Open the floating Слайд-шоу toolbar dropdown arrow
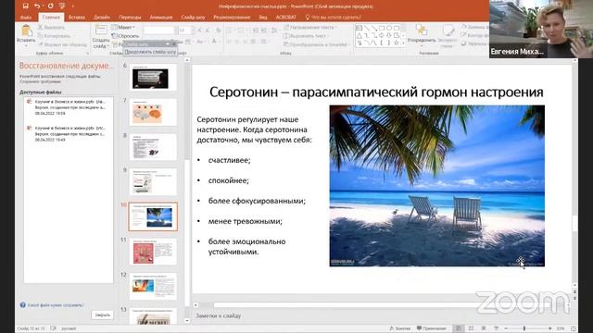 coord(167,44)
